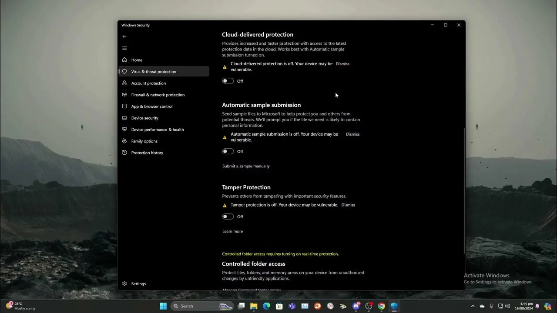This screenshot has height=313, width=557.
Task: Select Account protection in the sidebar
Action: (x=149, y=83)
